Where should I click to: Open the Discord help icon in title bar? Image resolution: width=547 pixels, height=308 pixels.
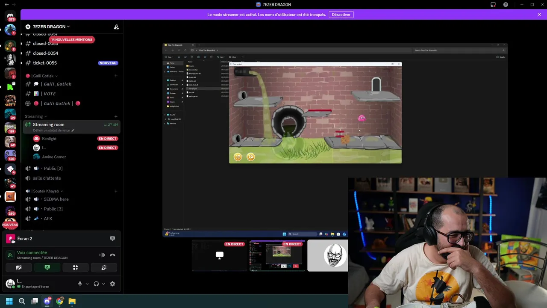coord(506,5)
